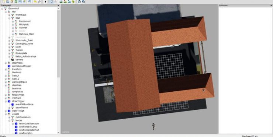273x137 pixels.
Task: Start playback with the black Play icon
Action: pos(45,1)
